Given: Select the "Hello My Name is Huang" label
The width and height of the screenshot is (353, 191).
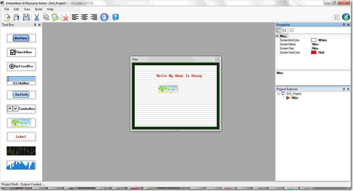Looking at the screenshot, I should tap(179, 76).
